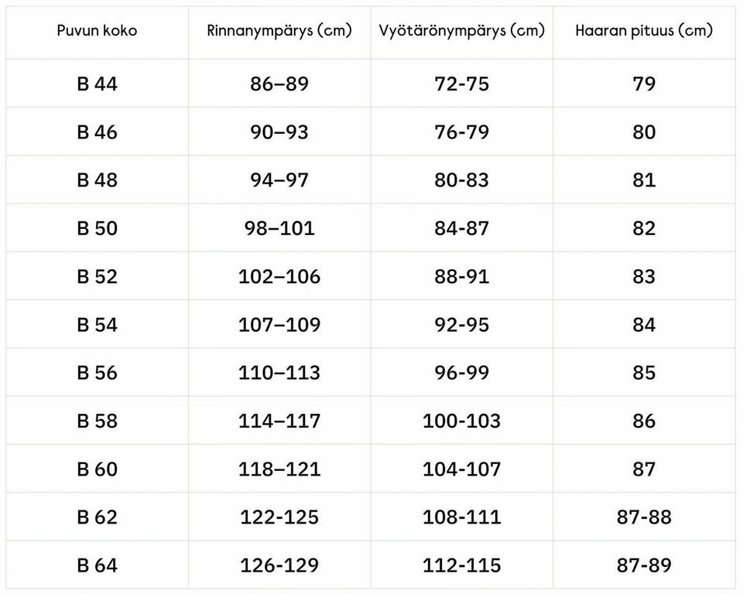Click inseam length 82 for B 50
Screen dimensions: 743x594
click(644, 228)
